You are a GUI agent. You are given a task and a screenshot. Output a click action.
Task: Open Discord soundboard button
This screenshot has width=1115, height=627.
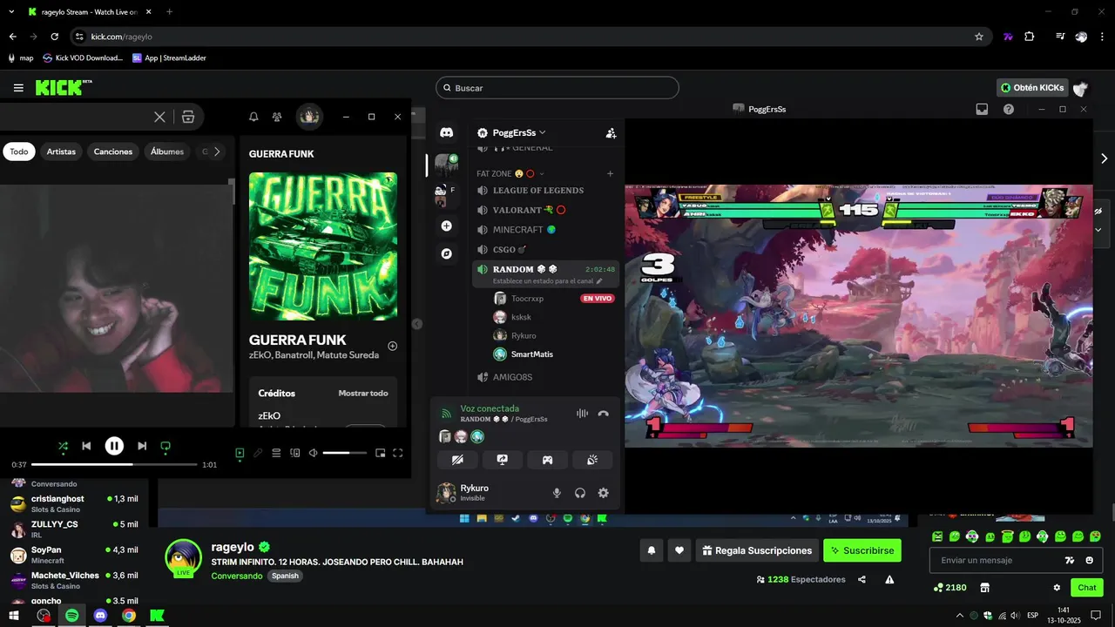click(592, 460)
